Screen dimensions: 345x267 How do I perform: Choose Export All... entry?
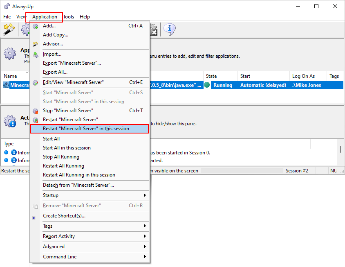pos(90,72)
